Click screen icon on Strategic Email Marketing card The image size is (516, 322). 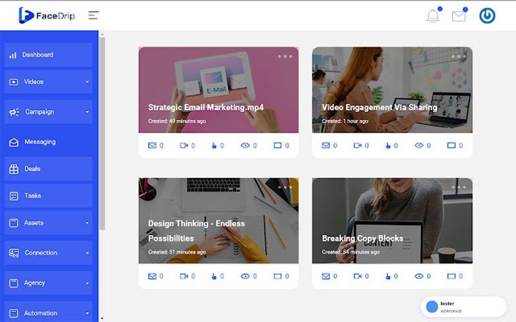278,145
